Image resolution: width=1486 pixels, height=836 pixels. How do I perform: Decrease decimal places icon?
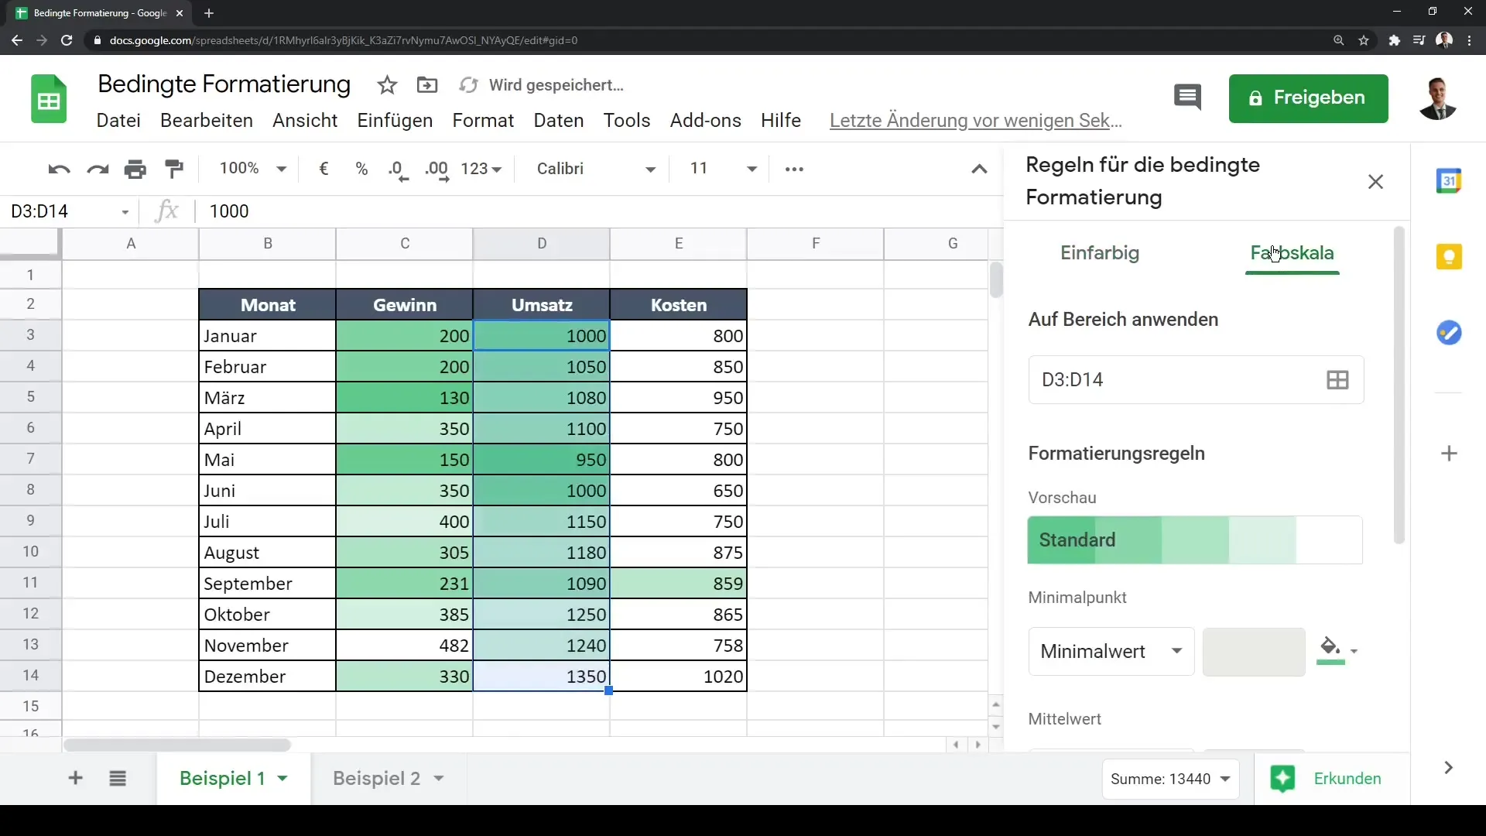coord(398,170)
